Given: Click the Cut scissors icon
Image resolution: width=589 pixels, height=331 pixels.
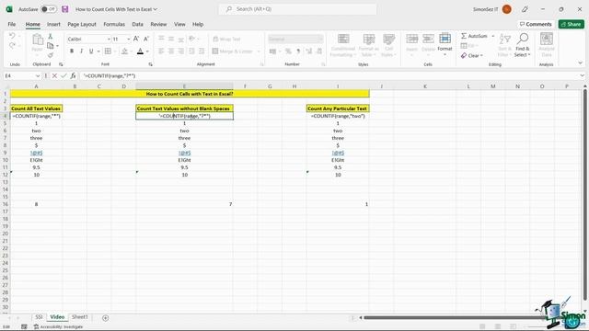Looking at the screenshot, I should point(51,37).
